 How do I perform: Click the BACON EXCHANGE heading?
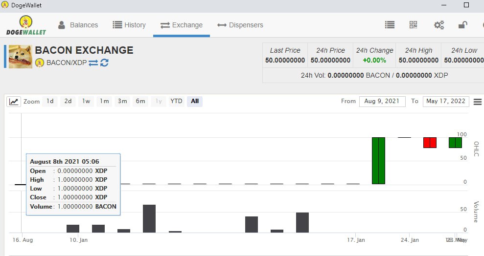(84, 50)
